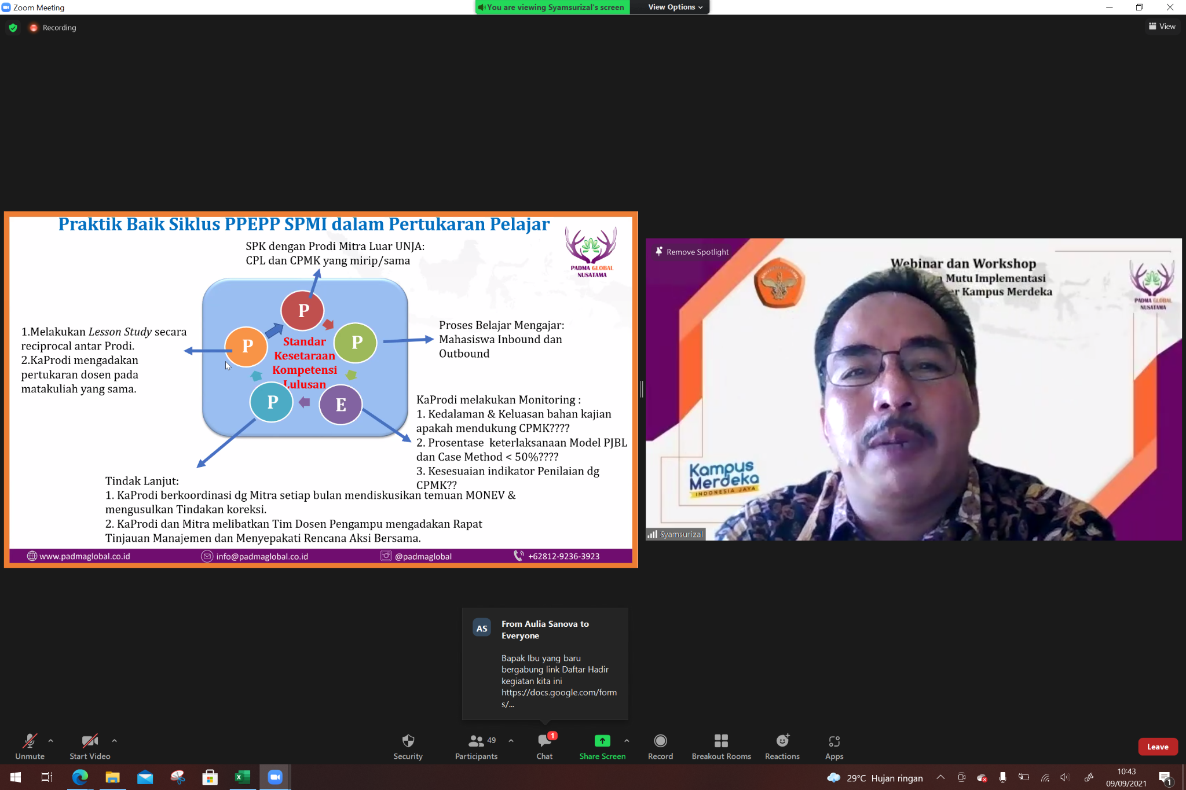This screenshot has height=790, width=1186.
Task: Open the weather widget showing 29°C
Action: coord(875,778)
